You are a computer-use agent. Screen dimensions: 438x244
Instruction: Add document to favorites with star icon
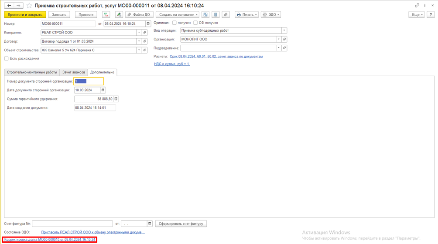click(29, 6)
